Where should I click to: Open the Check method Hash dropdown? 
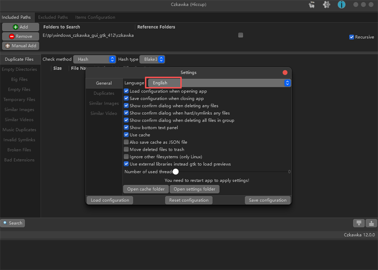click(x=94, y=60)
